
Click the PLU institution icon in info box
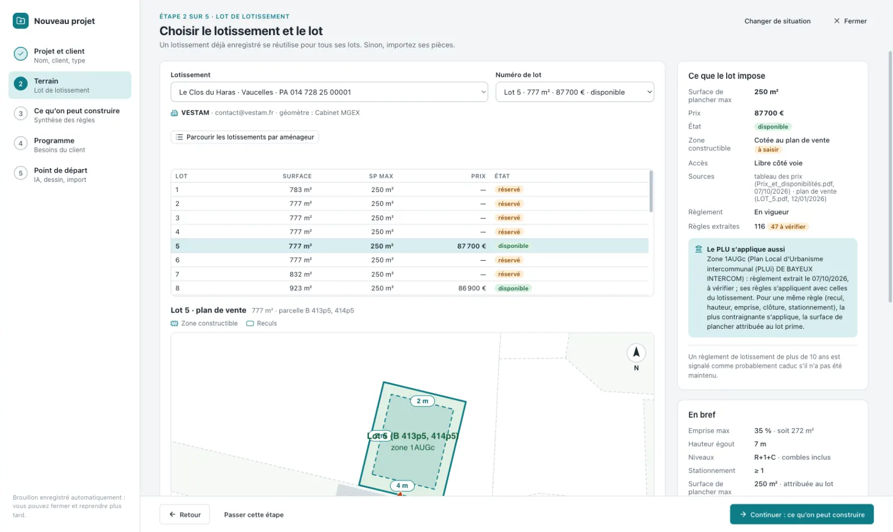pyautogui.click(x=698, y=250)
